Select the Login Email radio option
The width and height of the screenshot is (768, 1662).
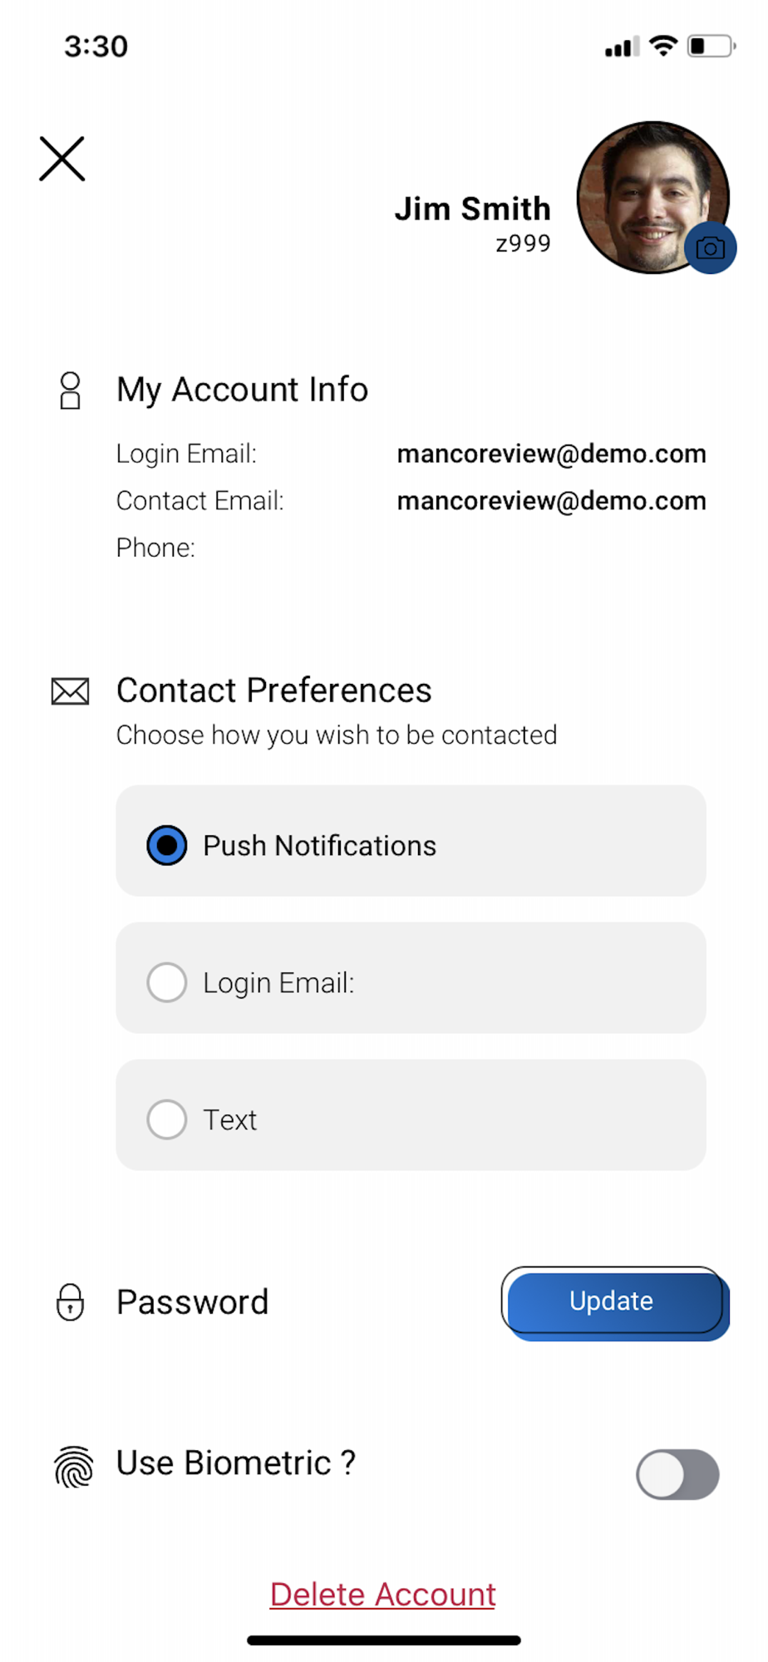(x=167, y=982)
